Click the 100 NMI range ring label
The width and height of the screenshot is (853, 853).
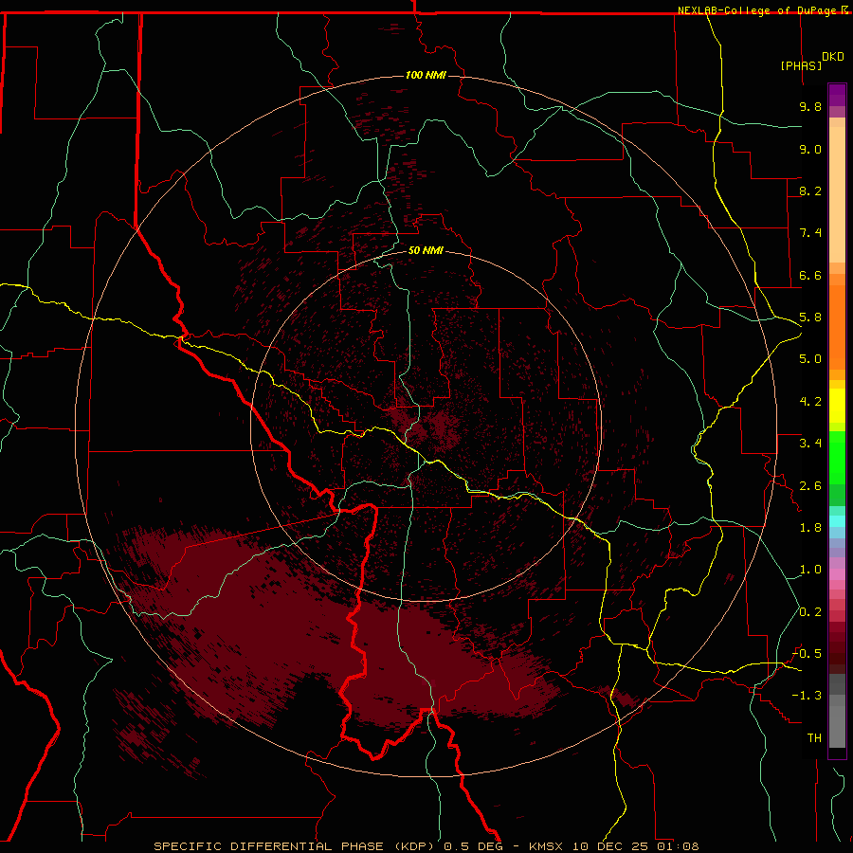click(426, 75)
